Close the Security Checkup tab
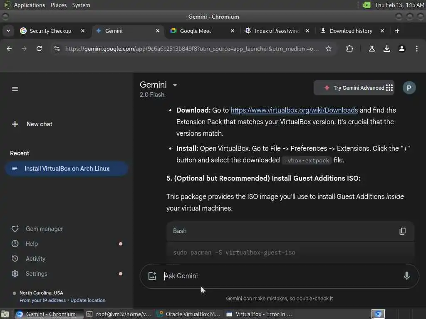 (83, 31)
